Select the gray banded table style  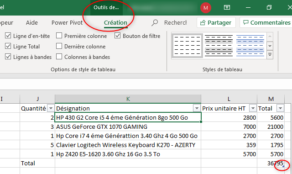coord(219,46)
